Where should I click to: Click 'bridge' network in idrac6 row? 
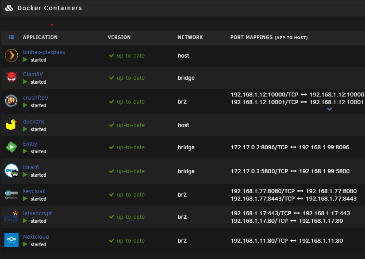pyautogui.click(x=186, y=171)
